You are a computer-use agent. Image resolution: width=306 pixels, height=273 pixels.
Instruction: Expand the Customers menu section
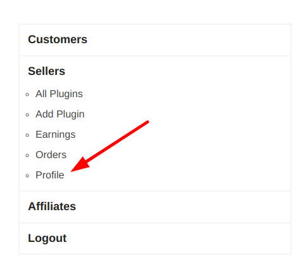click(x=58, y=39)
